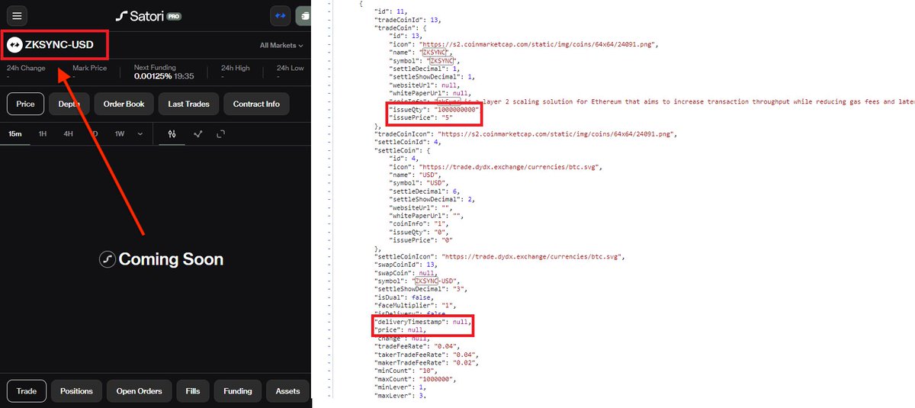
Task: Click the ZKSYNC-USD pair coin icon
Action: coord(14,46)
